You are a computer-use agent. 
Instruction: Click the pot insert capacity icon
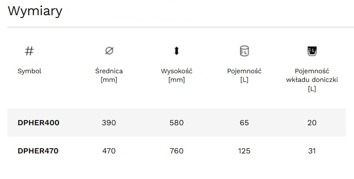click(312, 51)
